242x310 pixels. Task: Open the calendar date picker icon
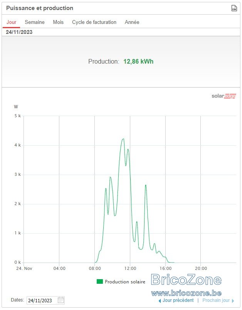point(61,300)
